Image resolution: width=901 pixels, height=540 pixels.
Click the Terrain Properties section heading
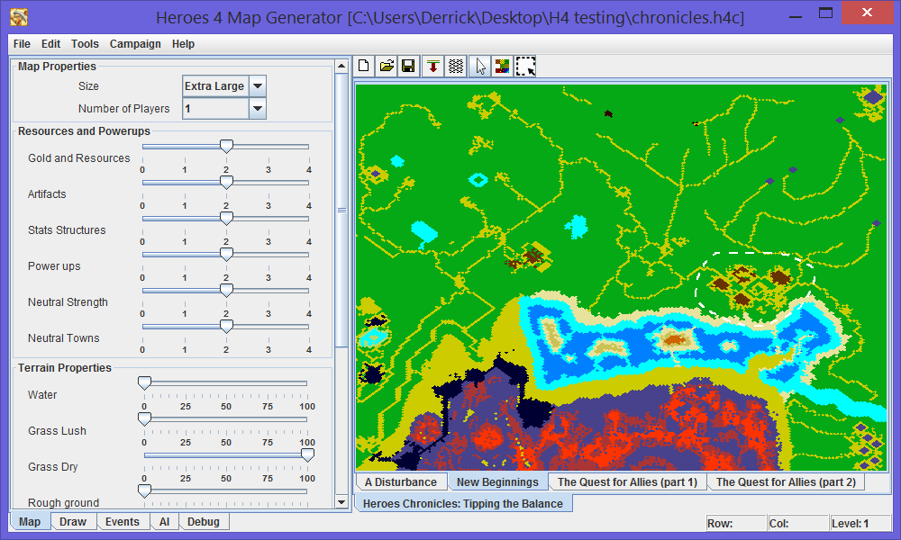point(64,368)
